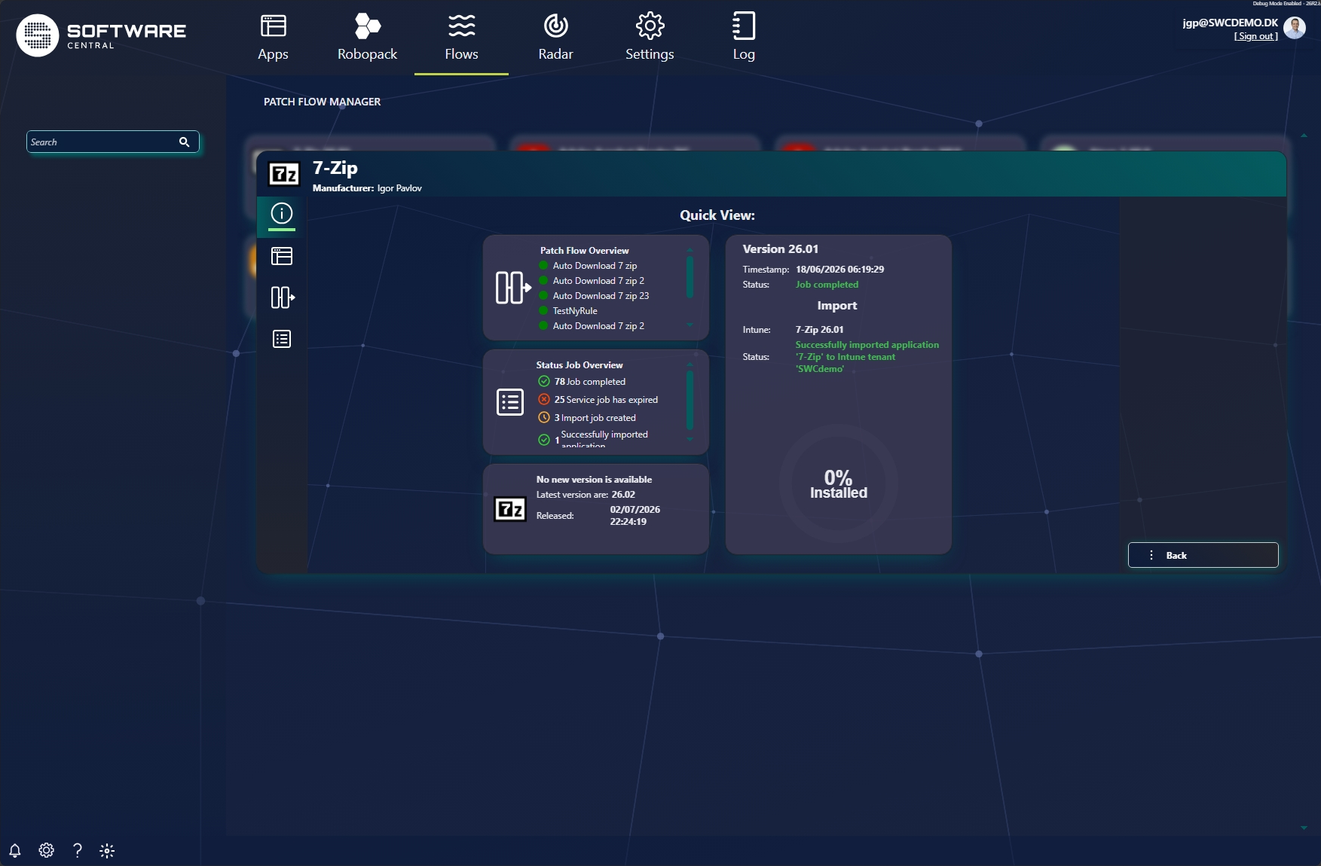Click the Flows waves icon
This screenshot has width=1321, height=866.
click(x=461, y=26)
